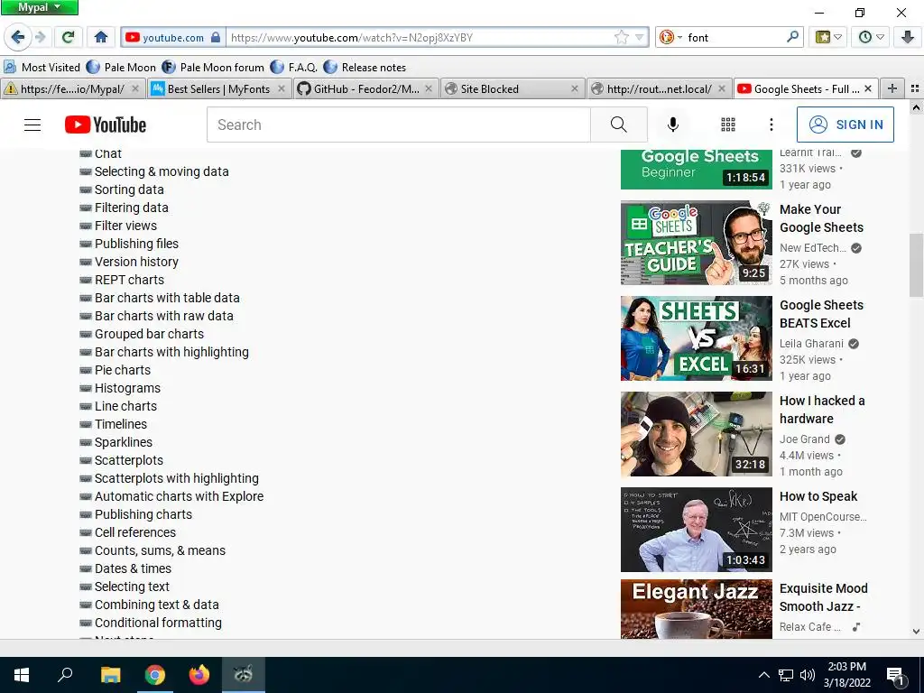Viewport: 924px width, 693px height.
Task: Close the Google Sheets tab
Action: pyautogui.click(x=867, y=89)
